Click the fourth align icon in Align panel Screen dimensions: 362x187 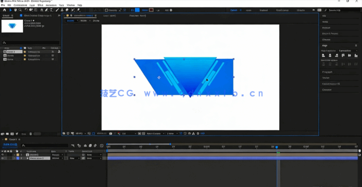tap(343, 56)
